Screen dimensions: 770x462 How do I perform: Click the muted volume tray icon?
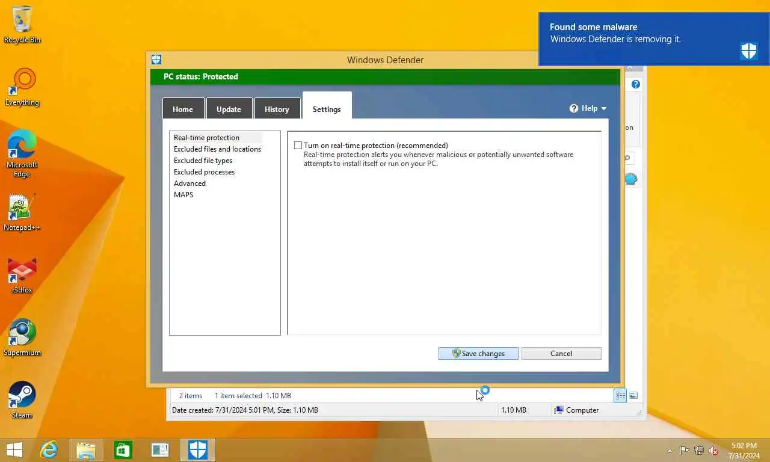[x=714, y=450]
